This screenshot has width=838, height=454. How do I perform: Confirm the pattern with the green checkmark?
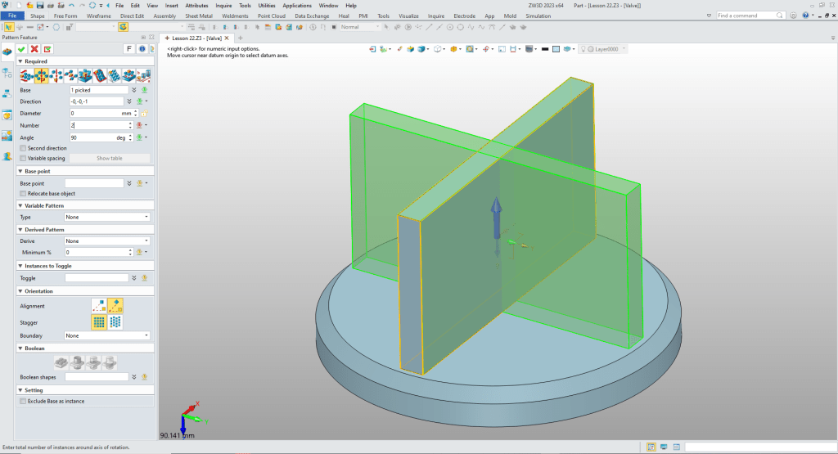pos(20,49)
